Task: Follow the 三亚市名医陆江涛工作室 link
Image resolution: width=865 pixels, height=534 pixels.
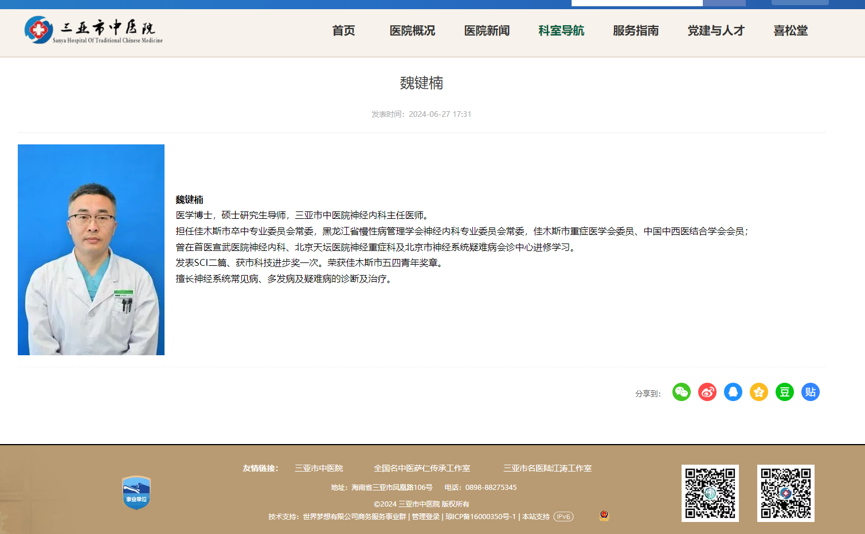Action: pos(547,468)
